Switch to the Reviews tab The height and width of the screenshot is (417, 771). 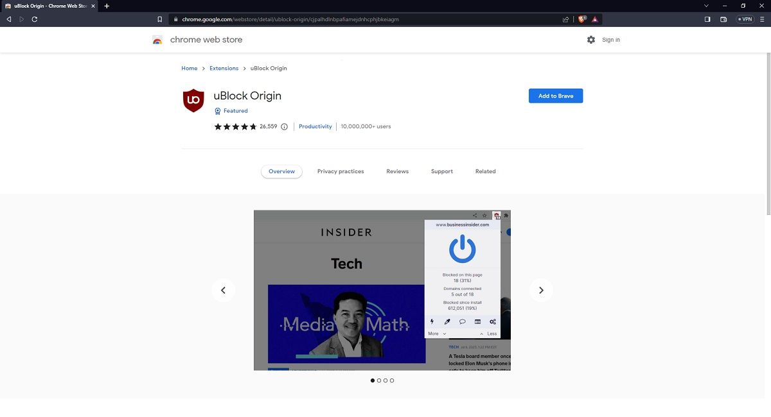tap(397, 171)
